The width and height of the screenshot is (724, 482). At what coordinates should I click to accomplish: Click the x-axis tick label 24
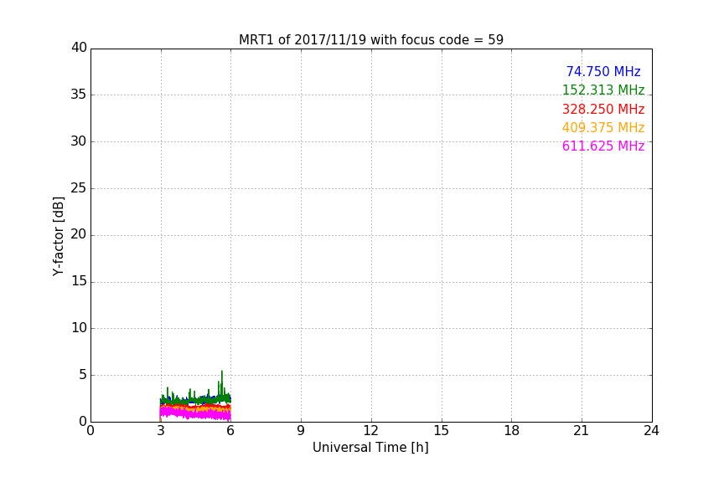651,431
